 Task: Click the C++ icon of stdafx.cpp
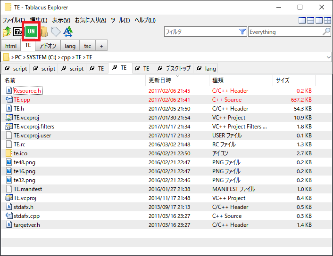(9, 216)
